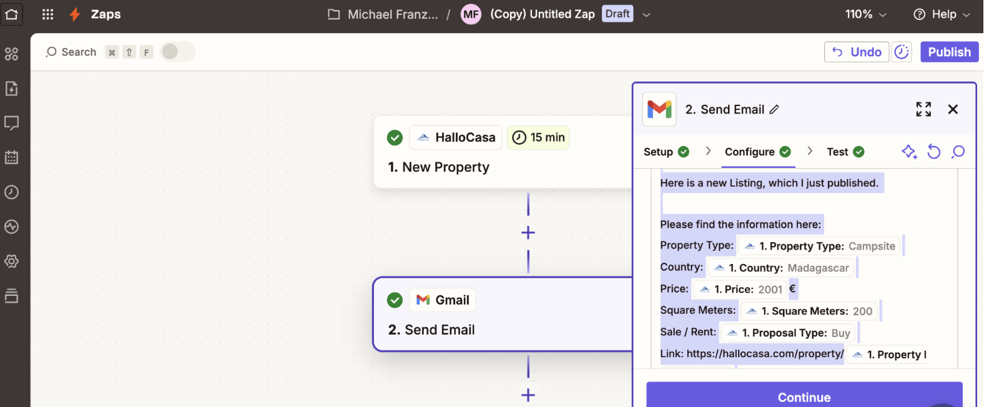The height and width of the screenshot is (407, 984).
Task: Click the AI sparkle icon in the panel
Action: point(909,152)
